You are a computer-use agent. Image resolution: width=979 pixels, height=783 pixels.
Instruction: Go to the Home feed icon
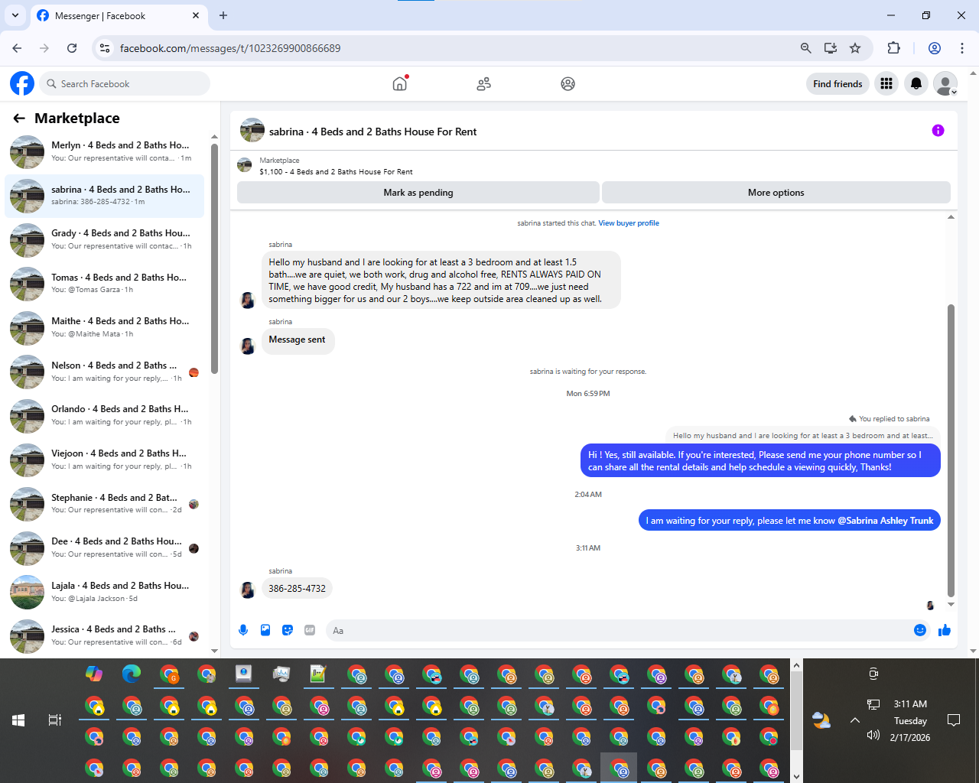click(400, 83)
